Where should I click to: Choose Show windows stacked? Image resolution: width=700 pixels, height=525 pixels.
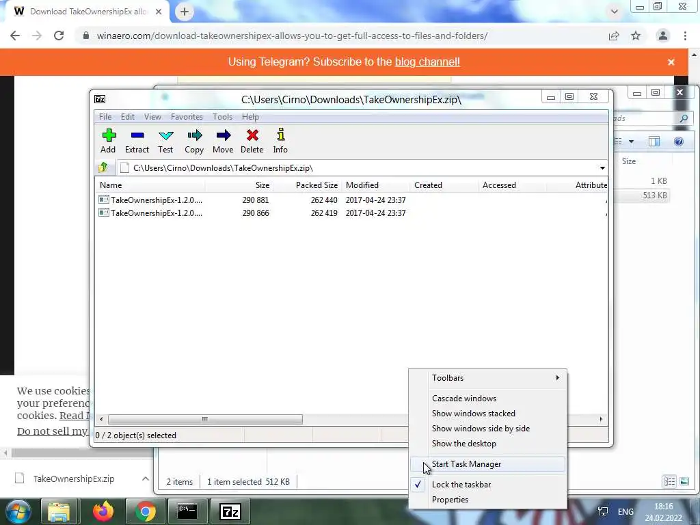coord(487,414)
